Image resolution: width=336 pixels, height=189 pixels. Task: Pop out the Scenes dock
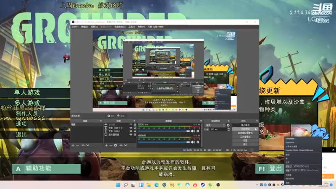[x=101, y=121]
